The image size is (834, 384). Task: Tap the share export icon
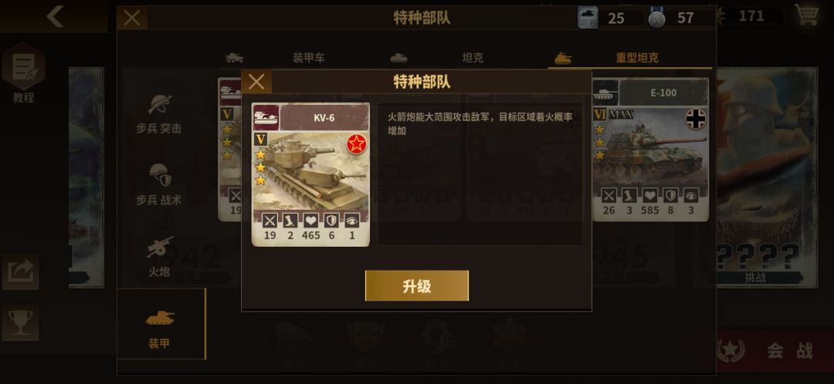coord(21,271)
